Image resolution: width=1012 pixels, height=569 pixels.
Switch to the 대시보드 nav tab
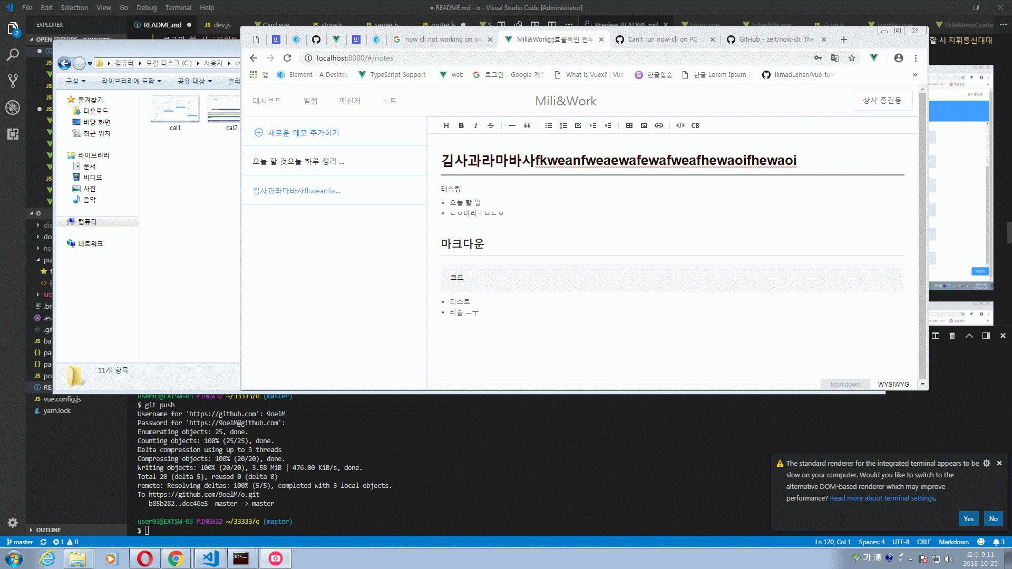(x=267, y=101)
